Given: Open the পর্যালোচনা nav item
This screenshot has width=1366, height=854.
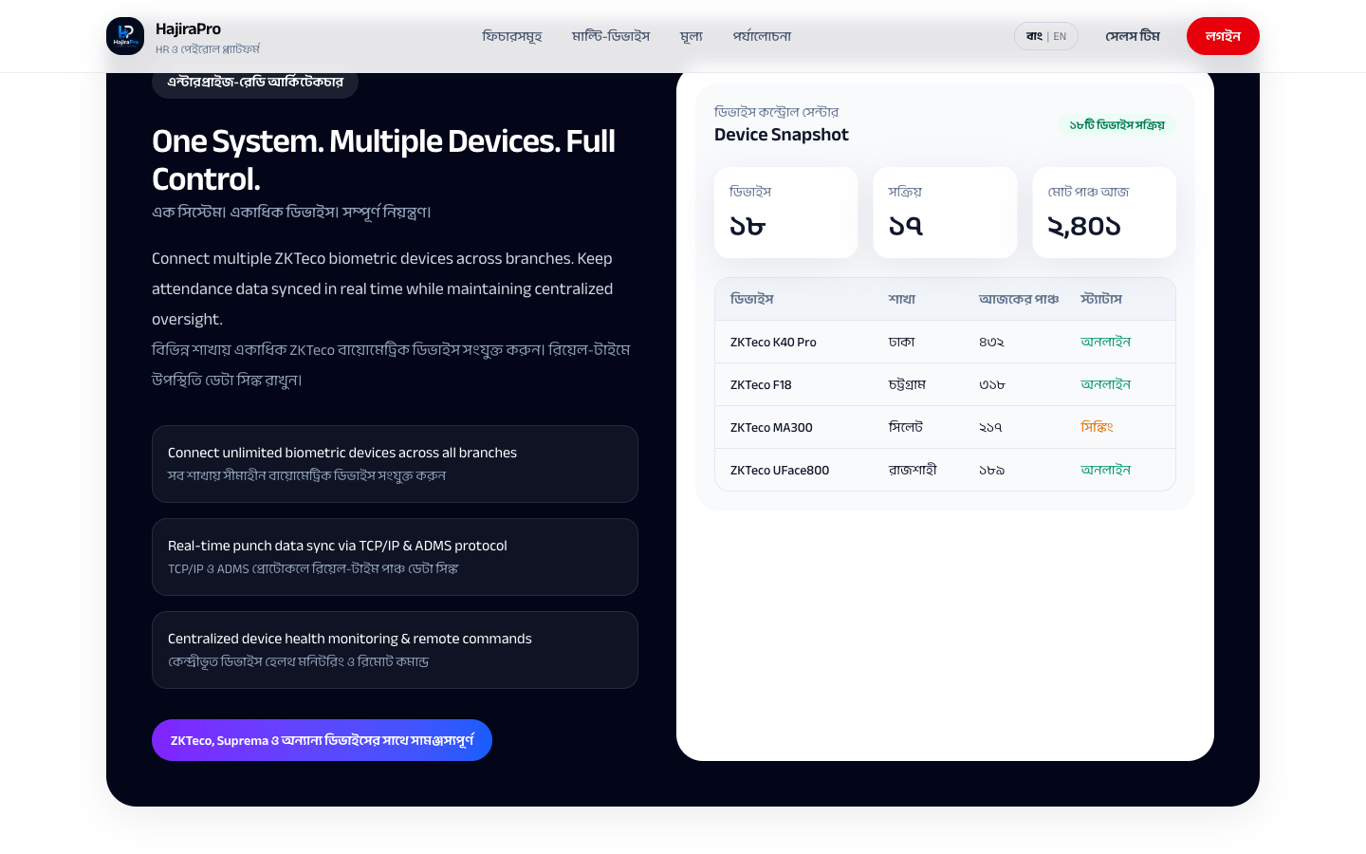Looking at the screenshot, I should (762, 36).
